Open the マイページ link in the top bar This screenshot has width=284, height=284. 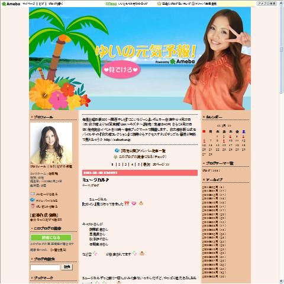29,4
